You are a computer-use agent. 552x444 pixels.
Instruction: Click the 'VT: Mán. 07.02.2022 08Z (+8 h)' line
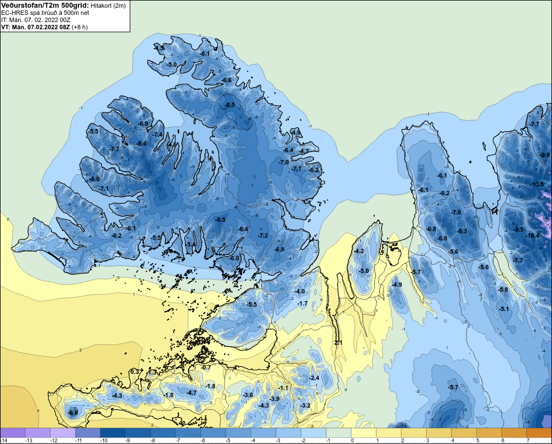[44, 26]
